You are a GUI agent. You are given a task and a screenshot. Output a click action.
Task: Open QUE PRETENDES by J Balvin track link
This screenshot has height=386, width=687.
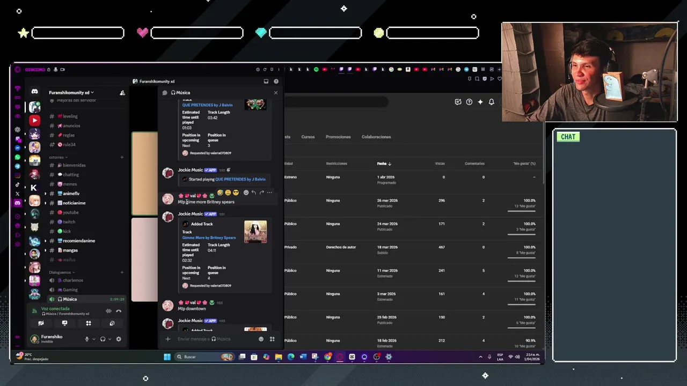click(x=207, y=105)
